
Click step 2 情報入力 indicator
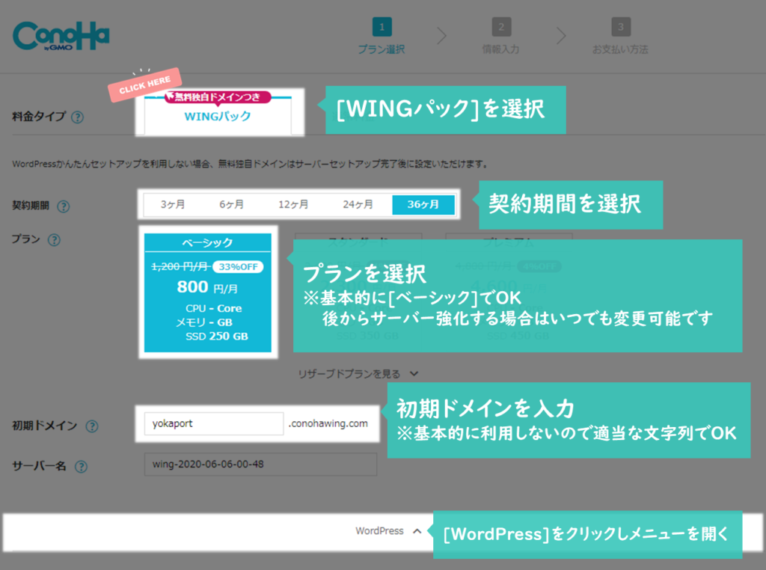click(x=500, y=37)
